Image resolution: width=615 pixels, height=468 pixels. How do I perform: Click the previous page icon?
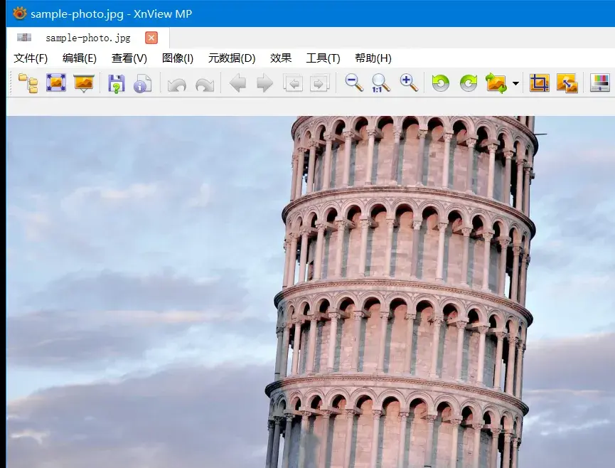coord(293,83)
